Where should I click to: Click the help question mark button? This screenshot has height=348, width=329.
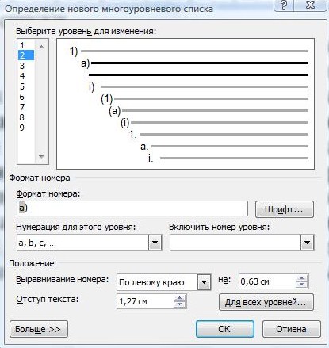[x=285, y=5]
